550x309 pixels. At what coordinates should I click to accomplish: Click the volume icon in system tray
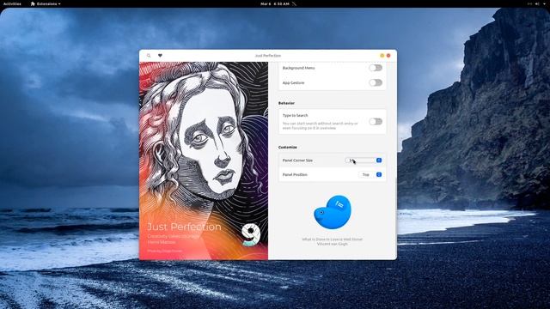point(537,3)
